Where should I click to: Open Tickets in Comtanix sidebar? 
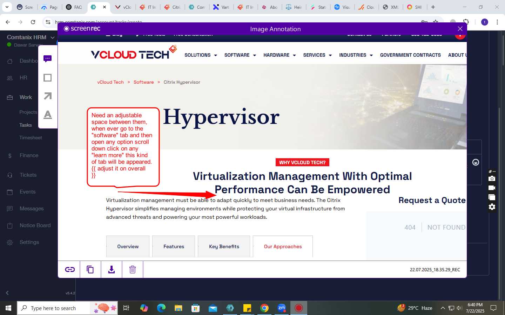click(x=28, y=175)
